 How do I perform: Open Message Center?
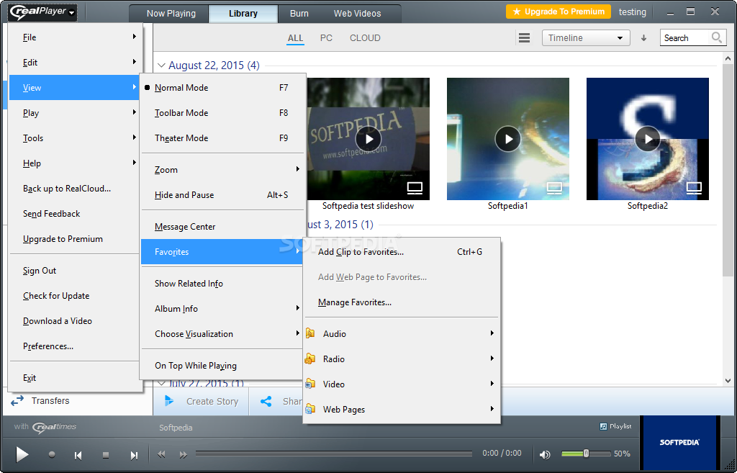(223, 227)
